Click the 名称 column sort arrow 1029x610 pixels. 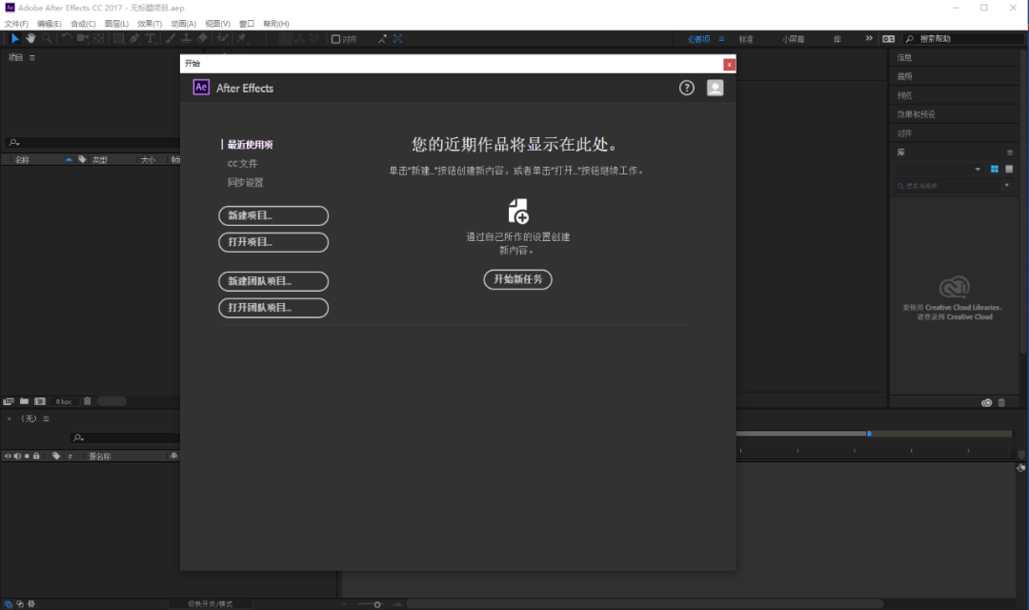69,159
